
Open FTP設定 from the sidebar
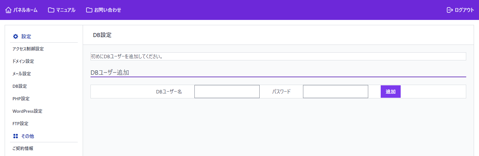point(20,124)
